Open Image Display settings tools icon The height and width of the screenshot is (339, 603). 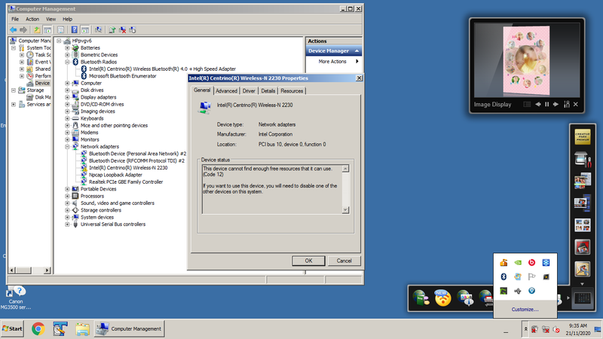(x=567, y=104)
